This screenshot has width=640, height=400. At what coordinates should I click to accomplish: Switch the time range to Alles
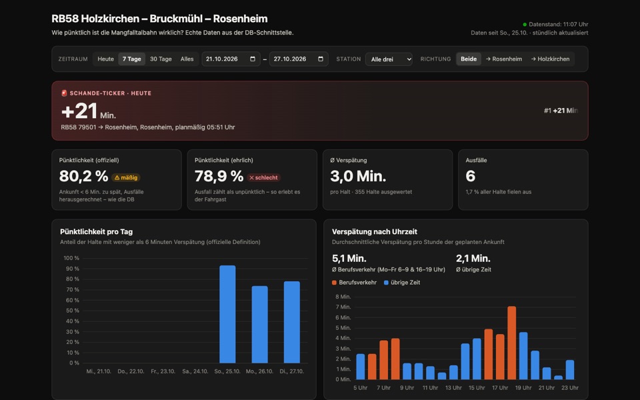pos(187,59)
